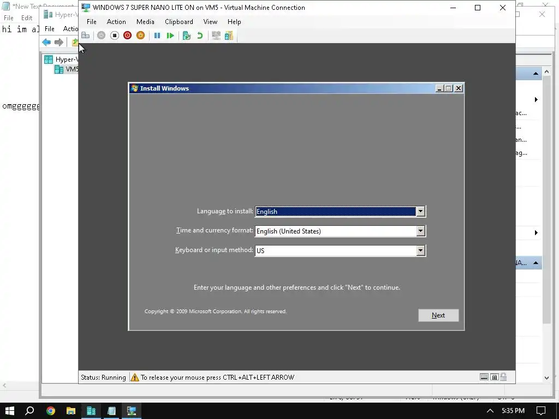Click the Back arrow in Hyper-V Manager
Viewport: 559px width, 419px height.
click(x=46, y=43)
